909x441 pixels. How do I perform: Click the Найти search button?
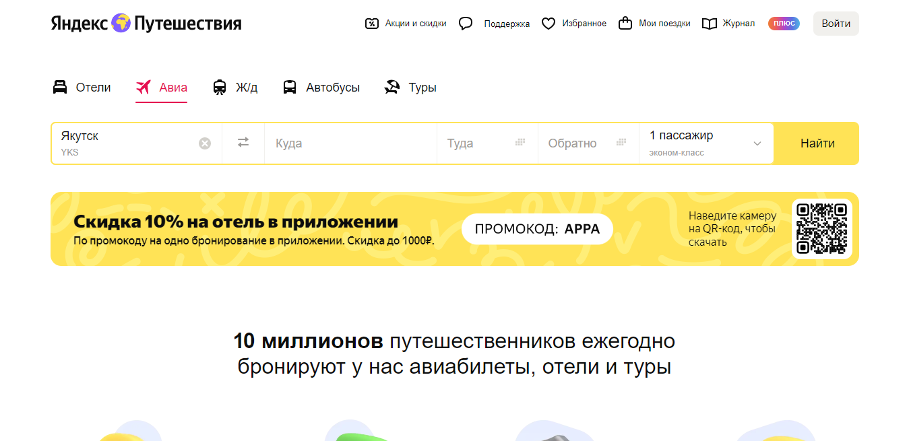[817, 143]
